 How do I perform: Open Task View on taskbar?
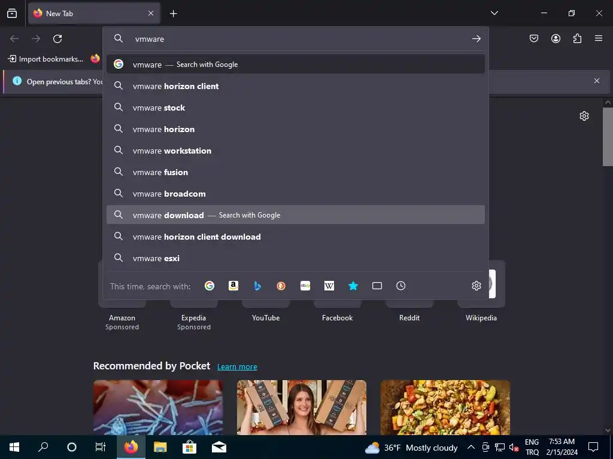coord(101,447)
